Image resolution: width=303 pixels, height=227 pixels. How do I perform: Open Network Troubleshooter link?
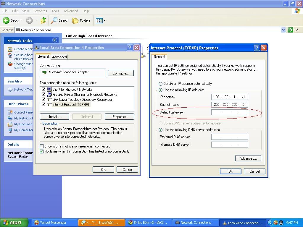coord(23,90)
